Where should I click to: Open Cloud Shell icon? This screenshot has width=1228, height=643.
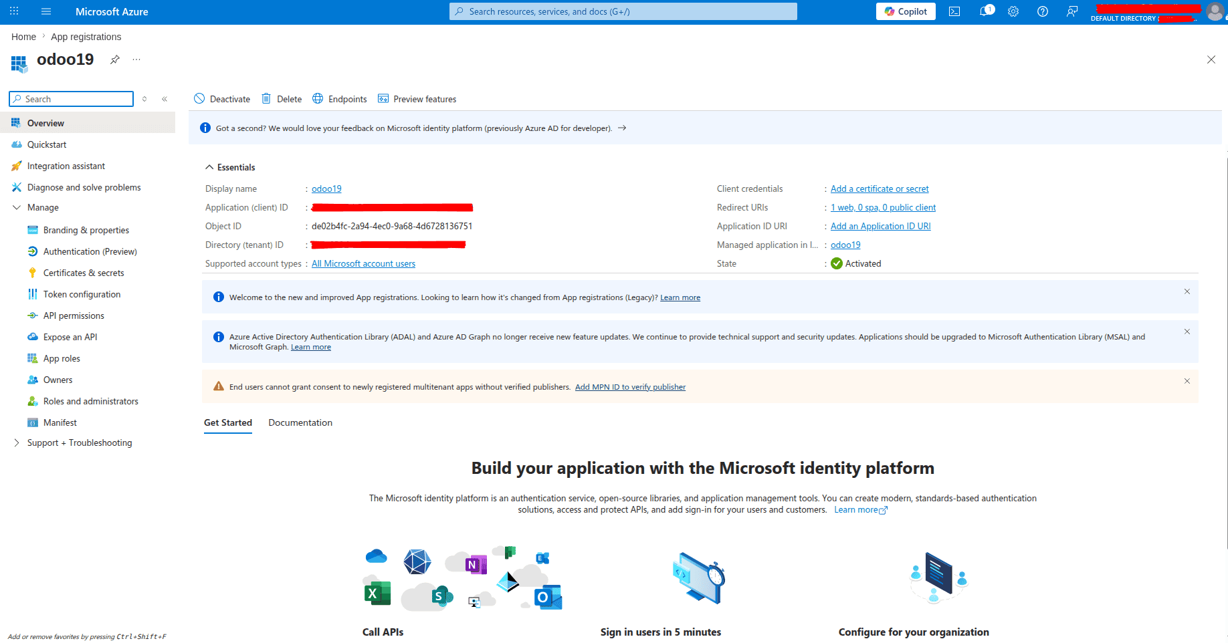click(x=954, y=11)
